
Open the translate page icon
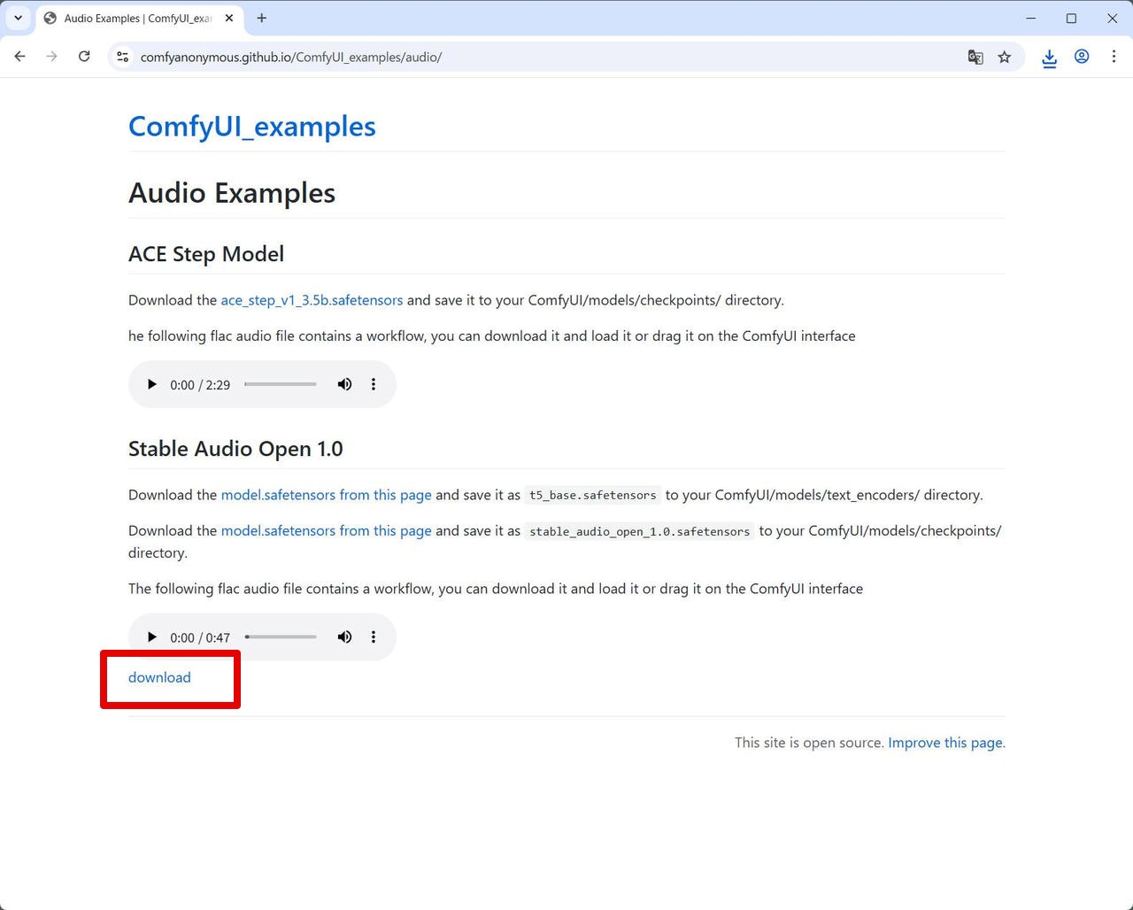(x=975, y=57)
